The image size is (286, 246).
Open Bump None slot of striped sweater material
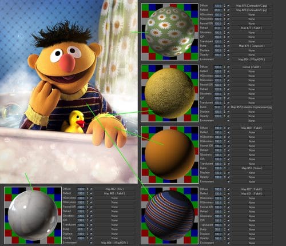point(252,229)
